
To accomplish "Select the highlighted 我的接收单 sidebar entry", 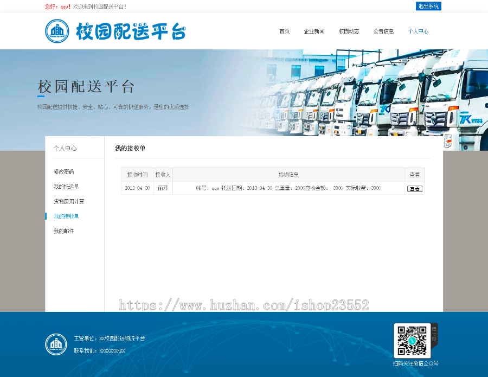I will click(66, 216).
